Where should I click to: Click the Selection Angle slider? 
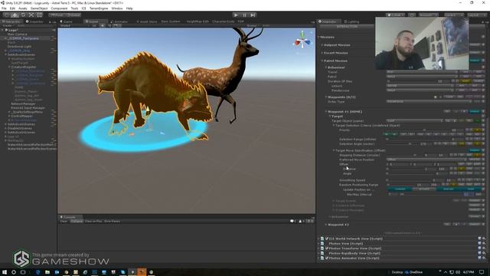pyautogui.click(x=402, y=144)
